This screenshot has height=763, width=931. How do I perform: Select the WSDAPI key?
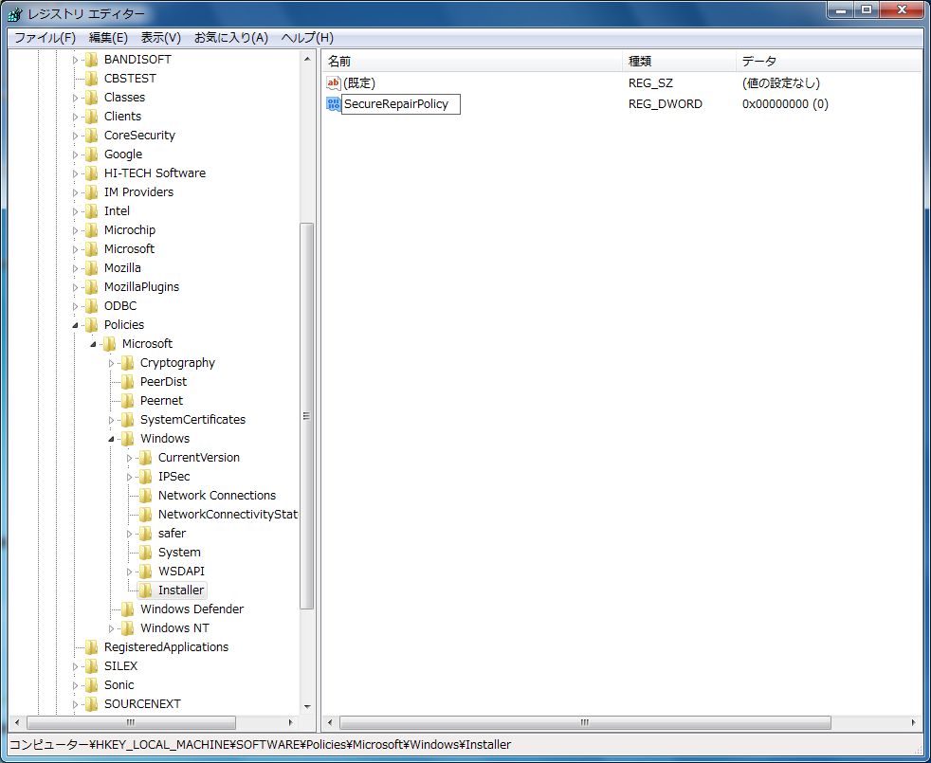(181, 572)
